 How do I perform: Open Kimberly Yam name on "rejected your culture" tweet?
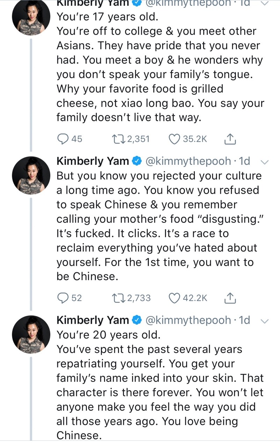click(x=92, y=161)
